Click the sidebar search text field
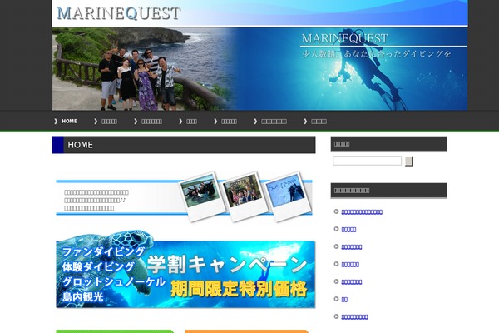 367,161
